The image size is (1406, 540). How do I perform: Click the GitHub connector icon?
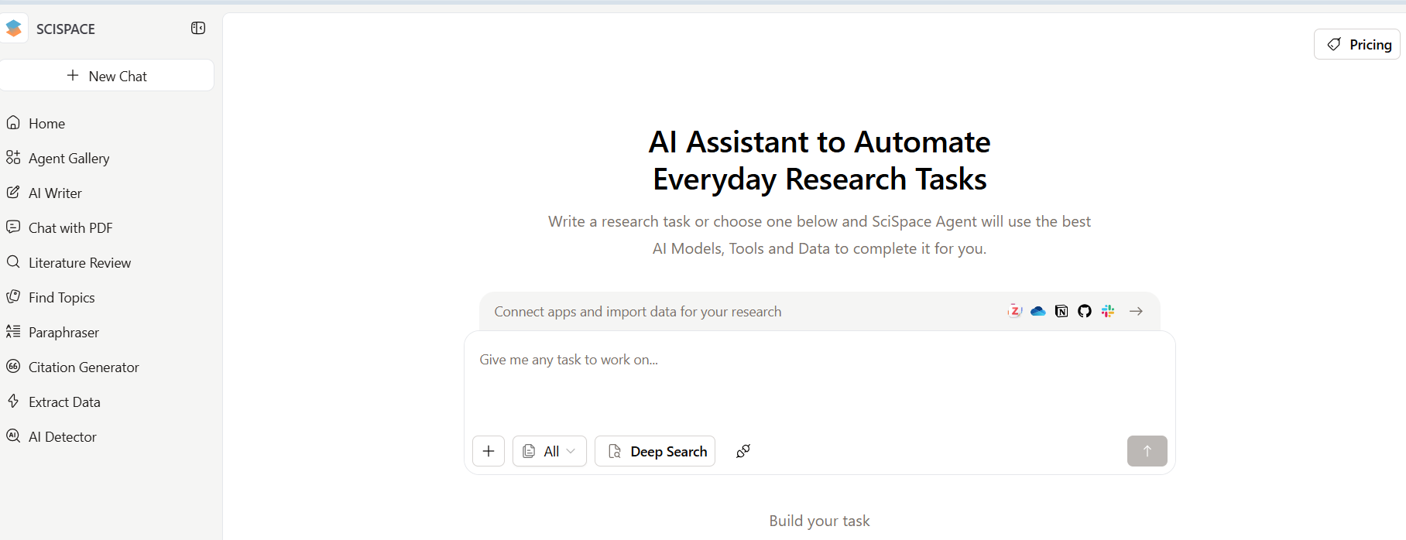1085,311
